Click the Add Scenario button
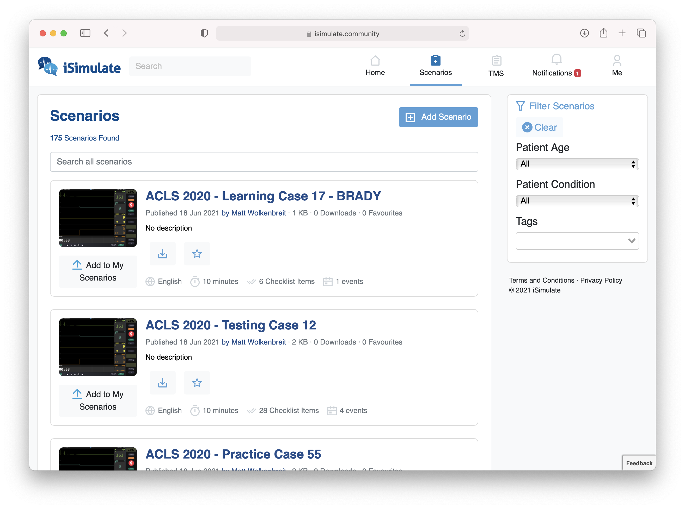The image size is (685, 509). click(x=438, y=117)
